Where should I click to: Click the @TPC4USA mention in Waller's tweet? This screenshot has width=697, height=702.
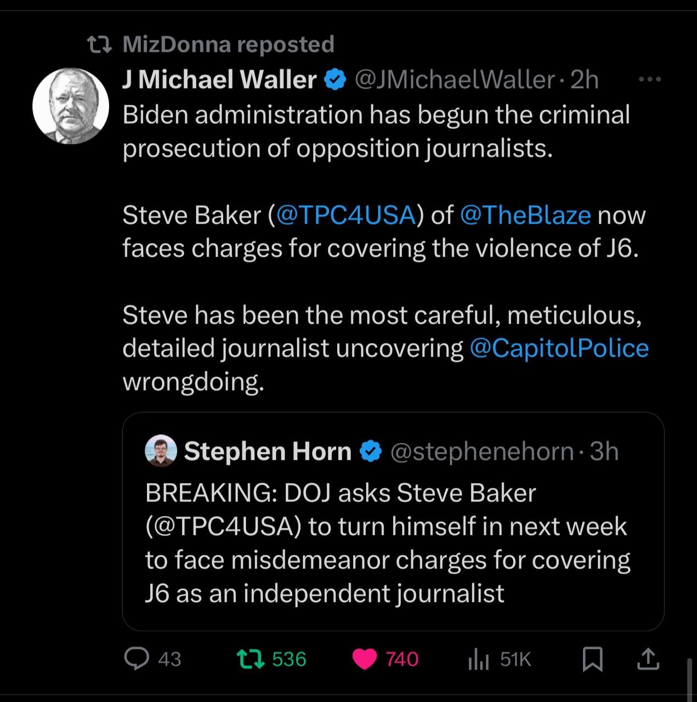[345, 215]
